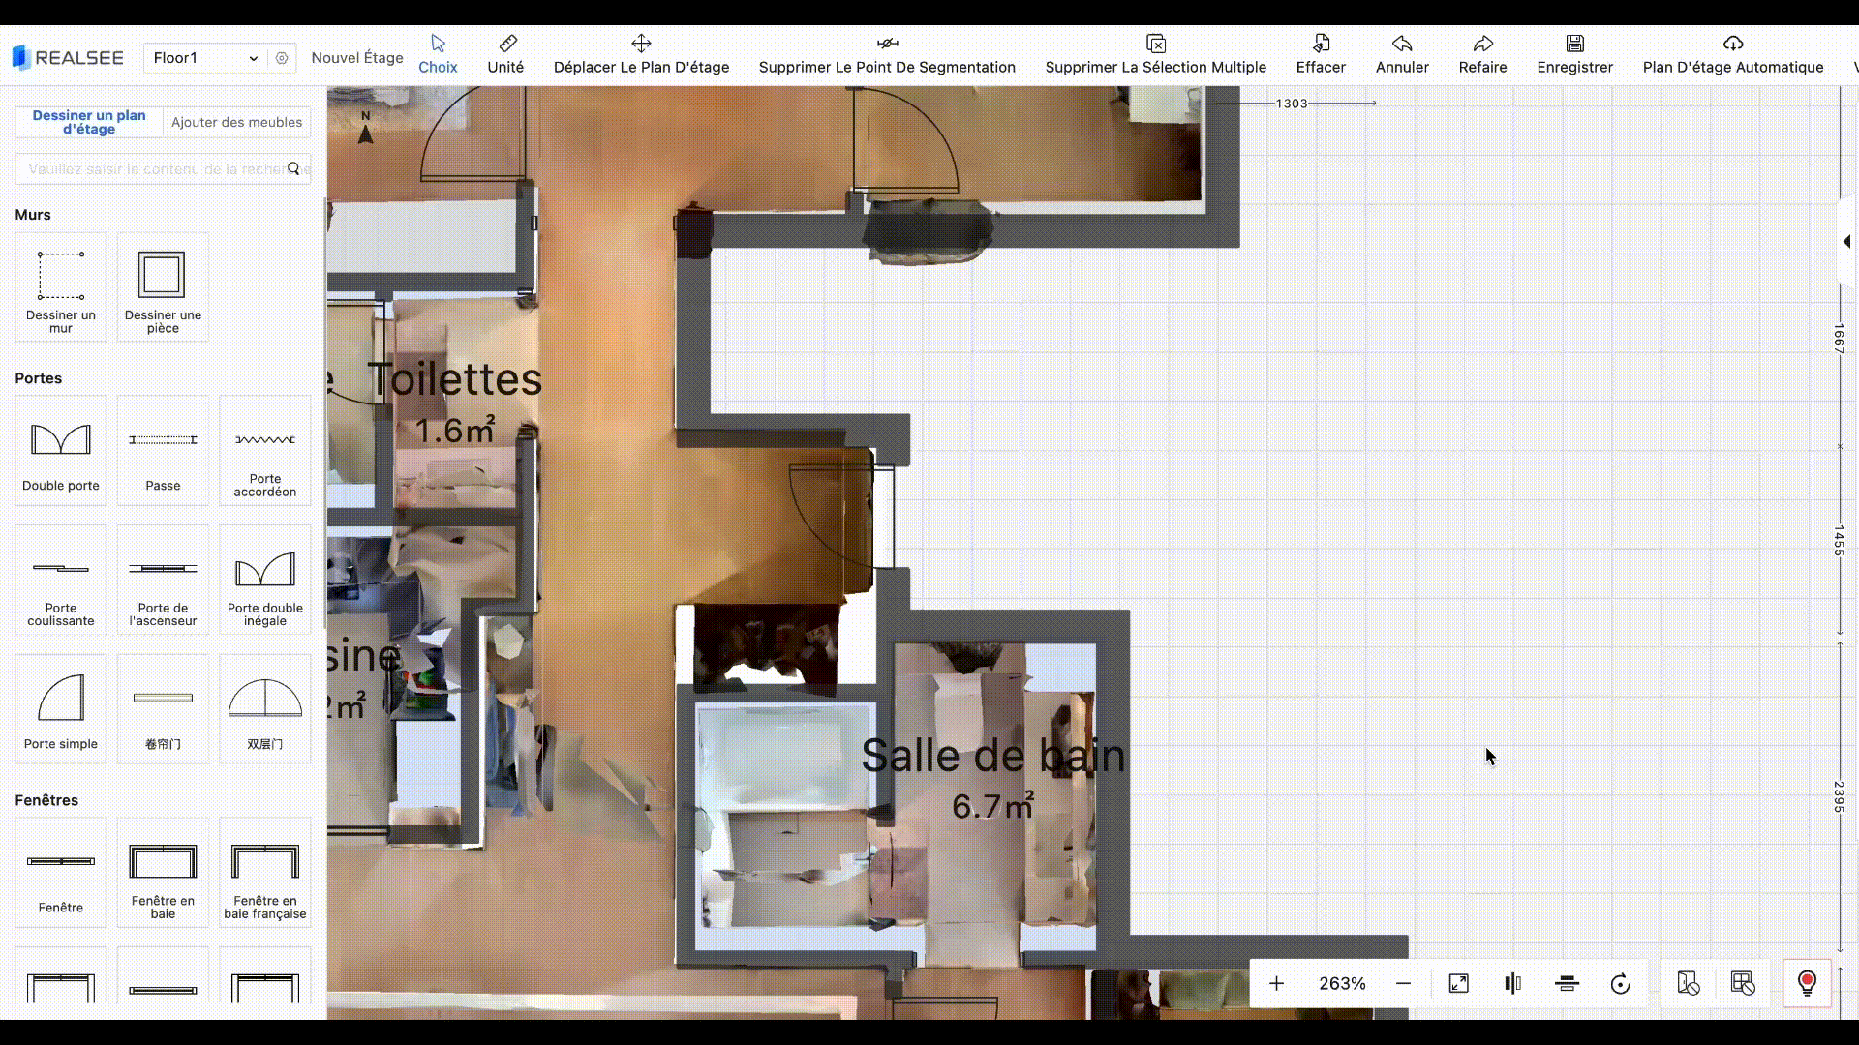Toggle hide doors icon in bottom bar
The height and width of the screenshot is (1045, 1859).
pyautogui.click(x=1688, y=984)
